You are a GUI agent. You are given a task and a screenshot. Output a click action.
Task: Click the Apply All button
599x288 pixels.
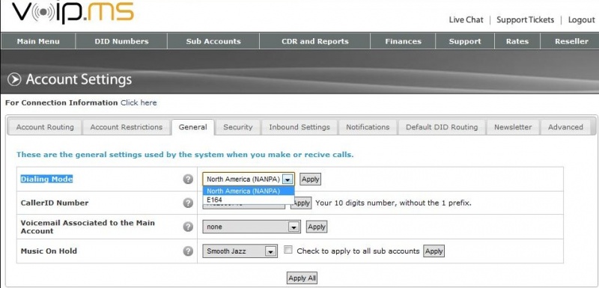(302, 278)
